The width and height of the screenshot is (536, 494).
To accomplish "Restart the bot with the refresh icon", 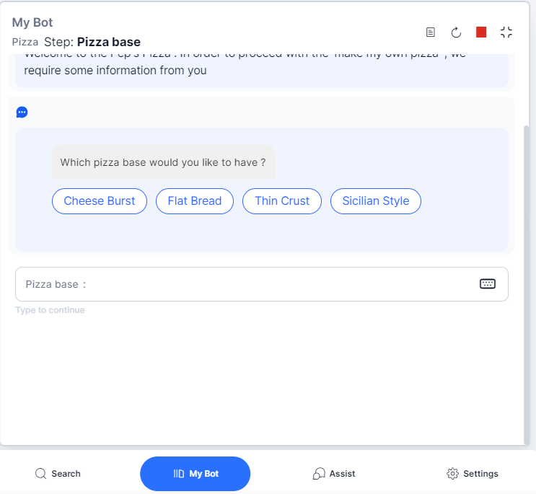I will click(x=456, y=32).
